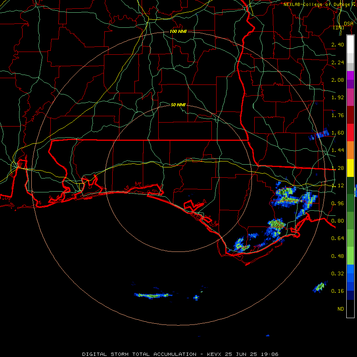Choose the yellow swatch beside 1.28
357x357 pixels.
pos(350,168)
